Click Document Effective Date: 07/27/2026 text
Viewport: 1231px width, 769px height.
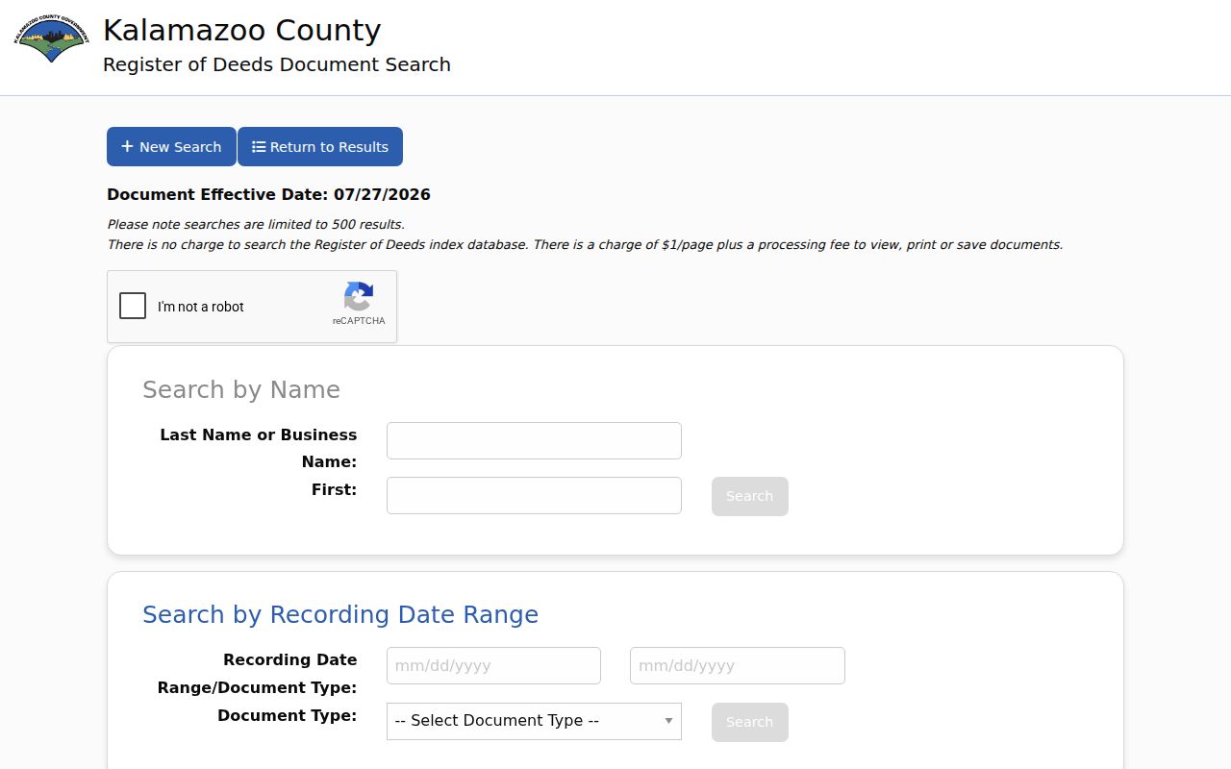[269, 194]
